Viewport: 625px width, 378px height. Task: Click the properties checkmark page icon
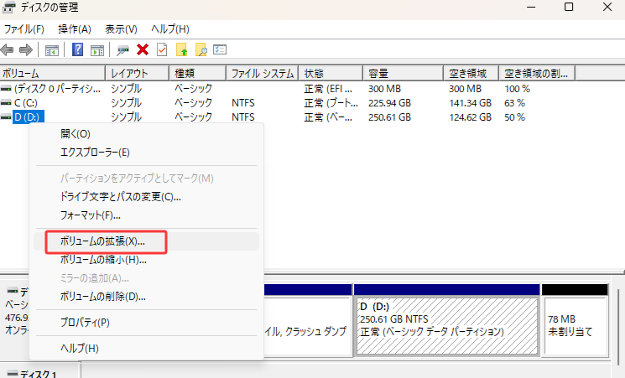coord(162,50)
